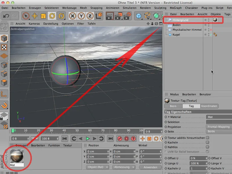Lock the X axis

(72, 16)
